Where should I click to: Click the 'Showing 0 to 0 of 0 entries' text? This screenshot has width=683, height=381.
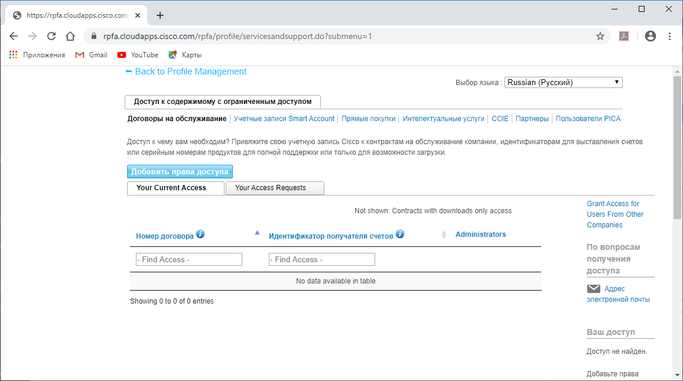click(172, 301)
